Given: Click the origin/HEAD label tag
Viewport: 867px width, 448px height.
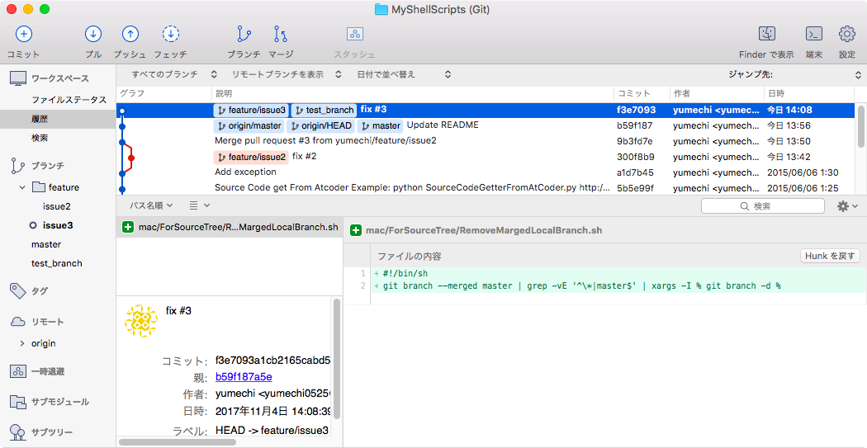Looking at the screenshot, I should click(x=320, y=126).
